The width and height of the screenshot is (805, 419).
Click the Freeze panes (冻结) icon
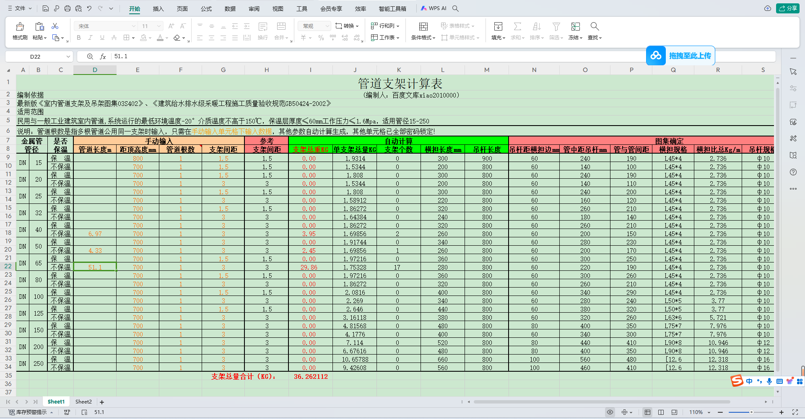pyautogui.click(x=576, y=27)
